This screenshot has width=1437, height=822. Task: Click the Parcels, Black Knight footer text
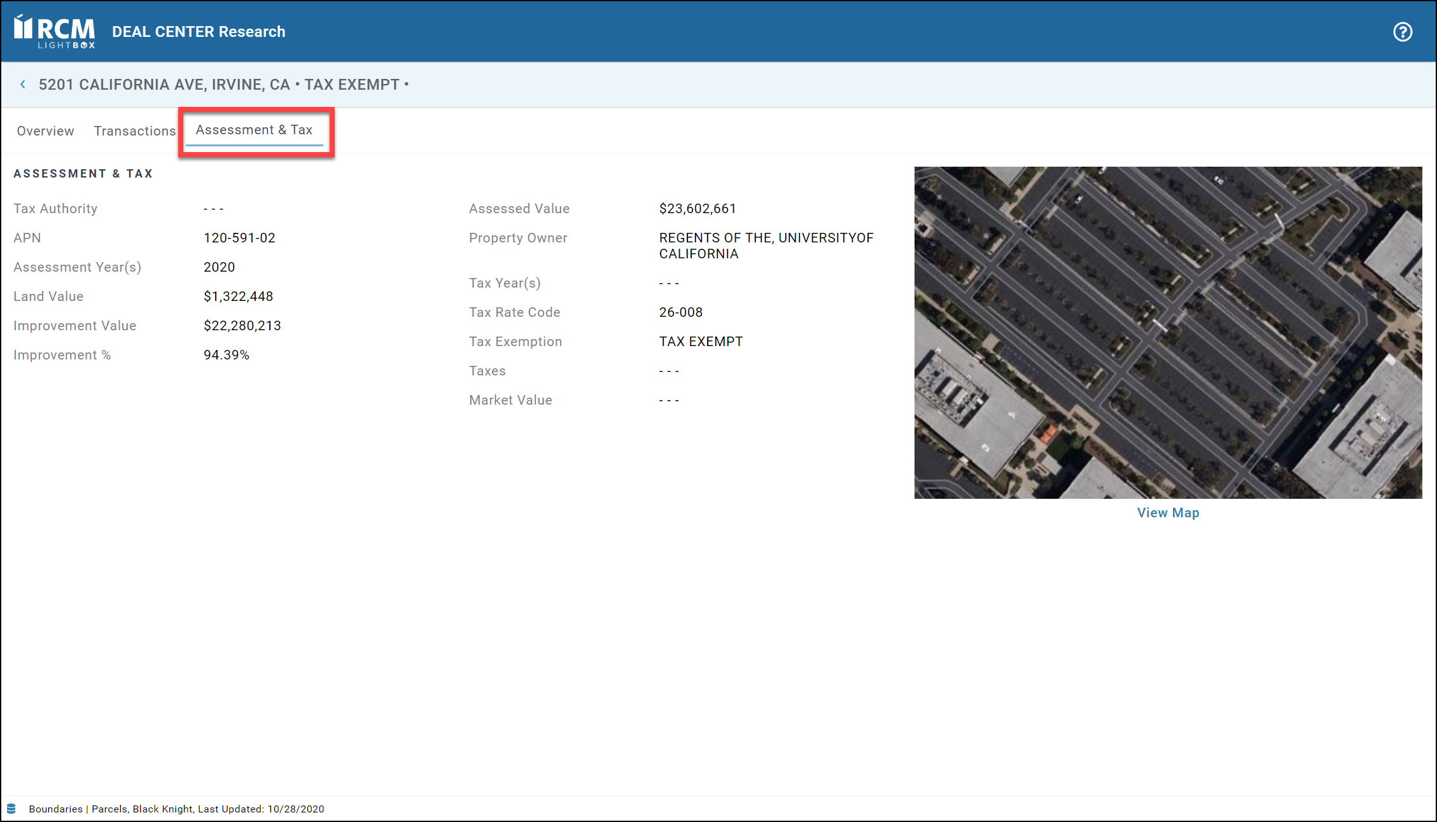tap(142, 809)
